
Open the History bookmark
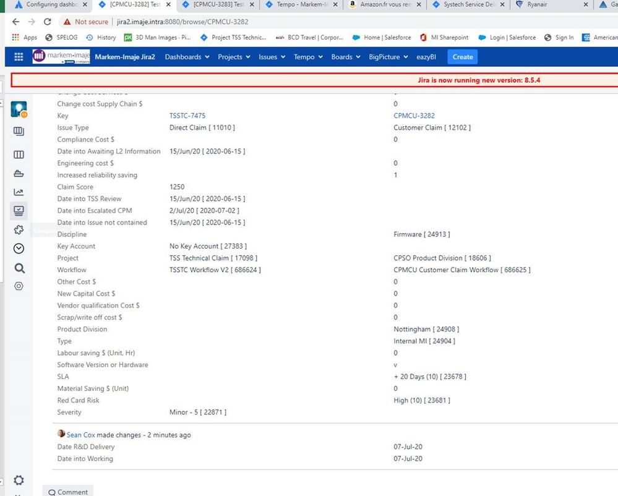click(101, 38)
